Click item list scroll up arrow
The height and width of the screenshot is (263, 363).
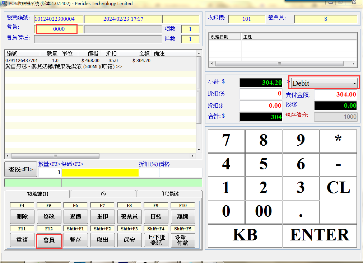(x=199, y=53)
